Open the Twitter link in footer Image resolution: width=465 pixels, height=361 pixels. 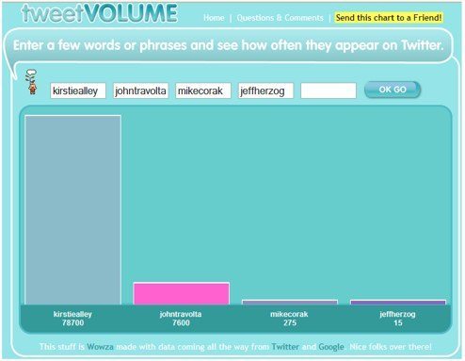pyautogui.click(x=285, y=347)
